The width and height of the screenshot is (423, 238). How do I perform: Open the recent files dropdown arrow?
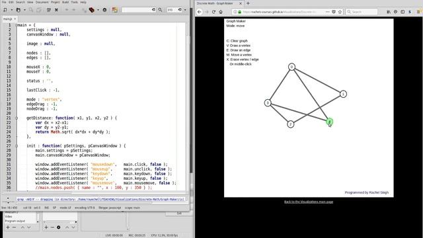point(24,10)
